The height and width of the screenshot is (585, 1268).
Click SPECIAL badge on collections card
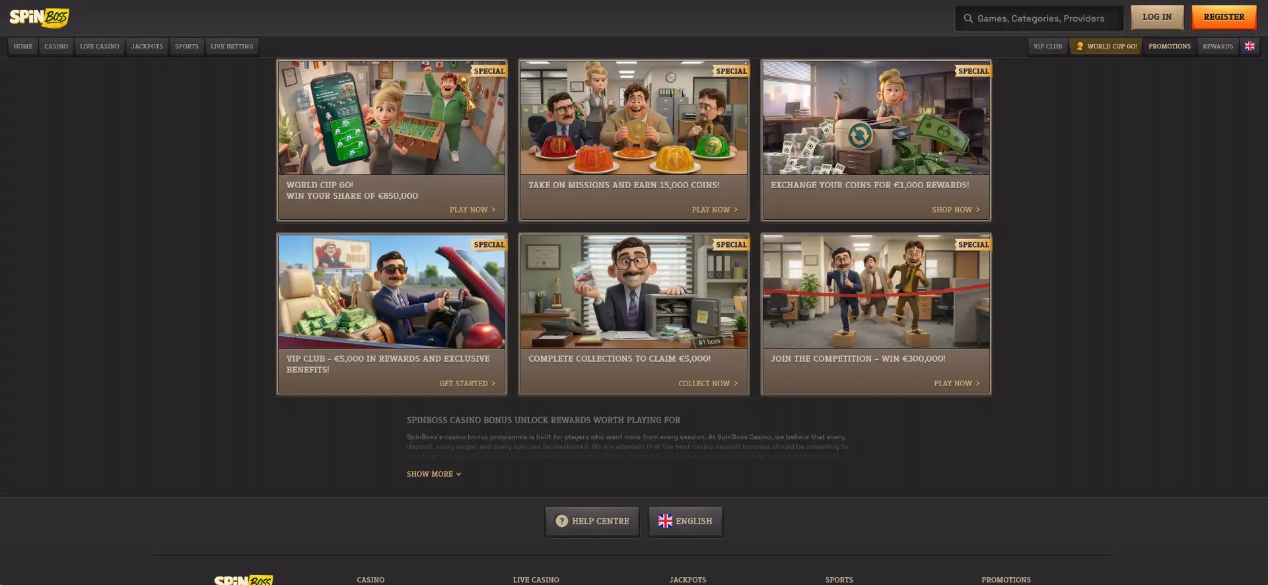coord(731,244)
